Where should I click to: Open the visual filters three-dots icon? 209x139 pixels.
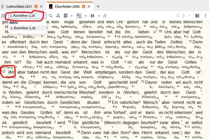[58, 16]
